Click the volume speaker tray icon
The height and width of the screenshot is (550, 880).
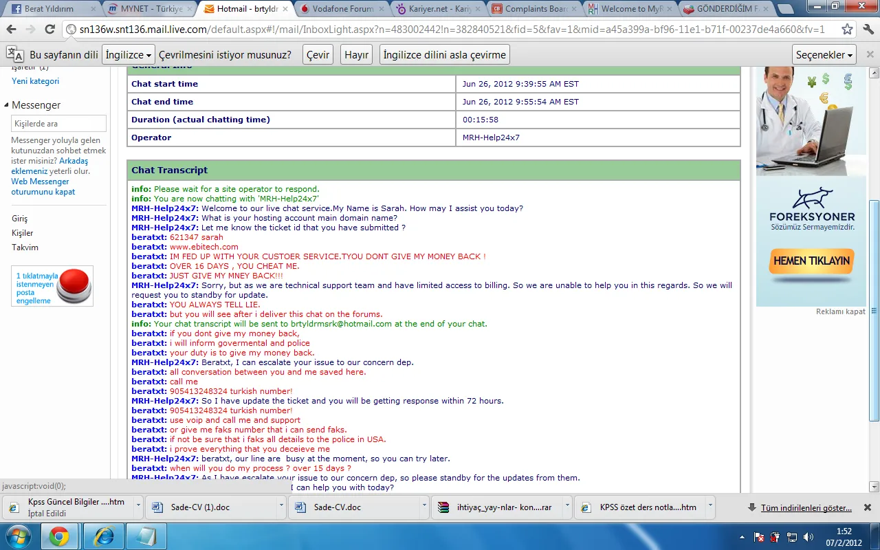[809, 536]
